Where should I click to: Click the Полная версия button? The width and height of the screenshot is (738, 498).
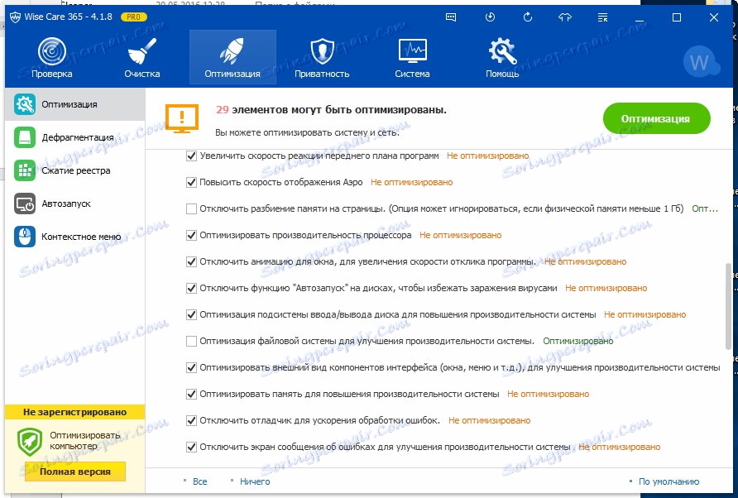pos(75,472)
